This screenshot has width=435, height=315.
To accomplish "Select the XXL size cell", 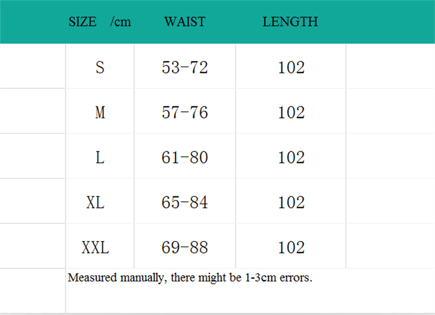I will (x=95, y=248).
